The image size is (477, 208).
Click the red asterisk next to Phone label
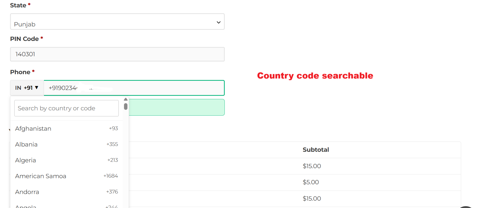[33, 71]
